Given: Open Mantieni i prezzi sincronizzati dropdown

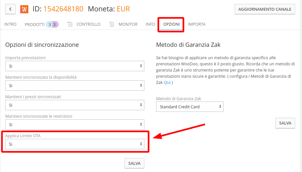Looking at the screenshot, I should 75,105.
